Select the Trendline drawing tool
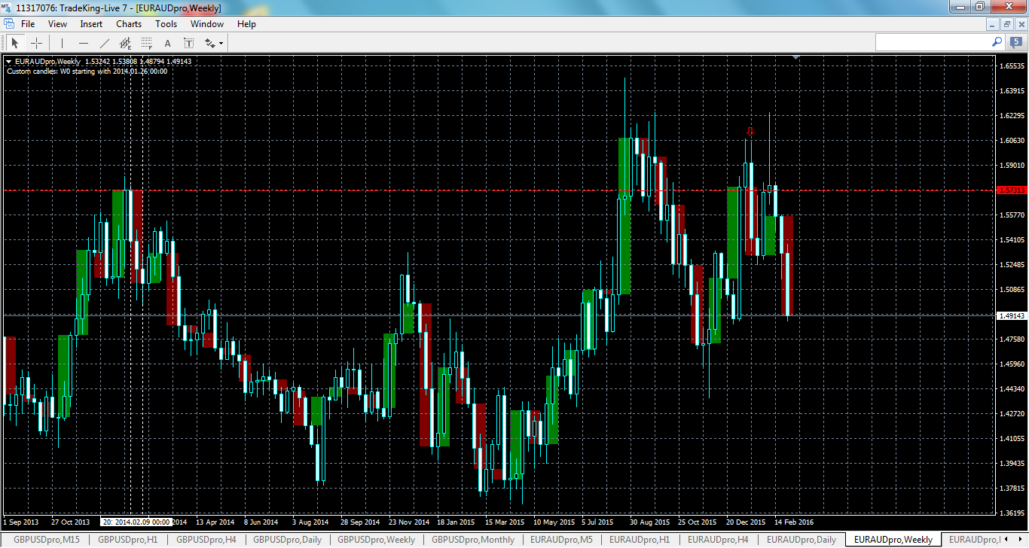Viewport: 1029px width, 548px height. (x=104, y=43)
